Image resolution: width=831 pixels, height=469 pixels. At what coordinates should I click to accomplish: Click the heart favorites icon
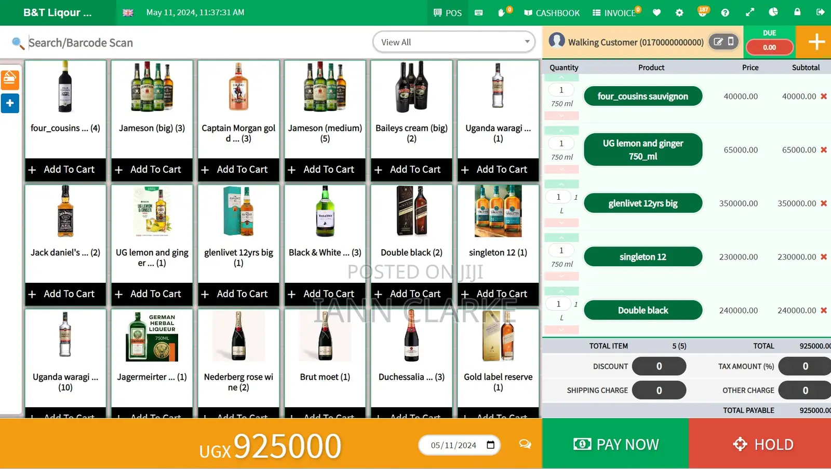click(656, 12)
